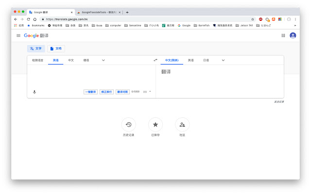This screenshot has height=194, width=311.
Task: Open the Barrelfish bookmarks folder
Action: coord(202,25)
